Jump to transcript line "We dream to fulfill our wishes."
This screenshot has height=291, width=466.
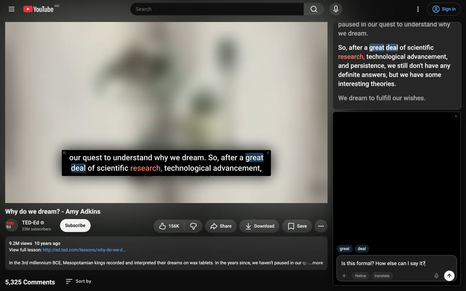coord(382,98)
